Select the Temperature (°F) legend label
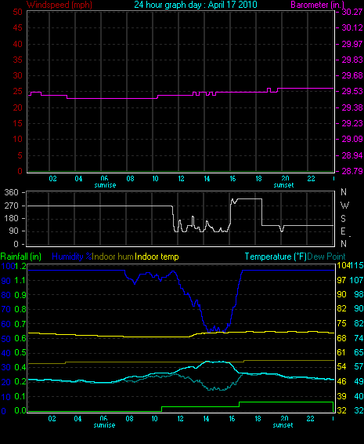The height and width of the screenshot is (444, 364). (x=276, y=257)
